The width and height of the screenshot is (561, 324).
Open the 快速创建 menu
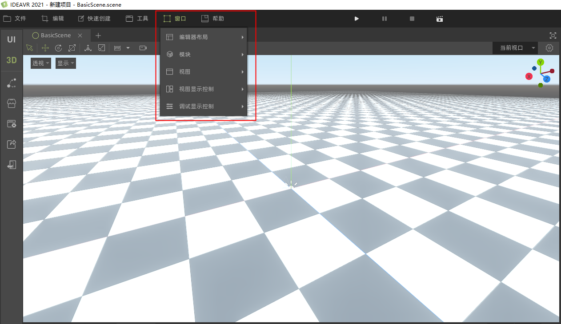point(94,19)
